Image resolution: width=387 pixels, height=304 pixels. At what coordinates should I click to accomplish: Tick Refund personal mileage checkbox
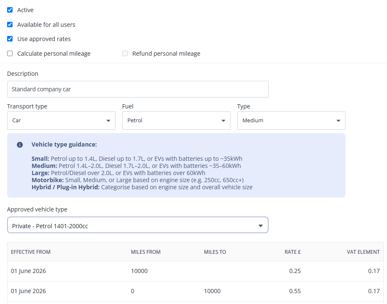125,53
